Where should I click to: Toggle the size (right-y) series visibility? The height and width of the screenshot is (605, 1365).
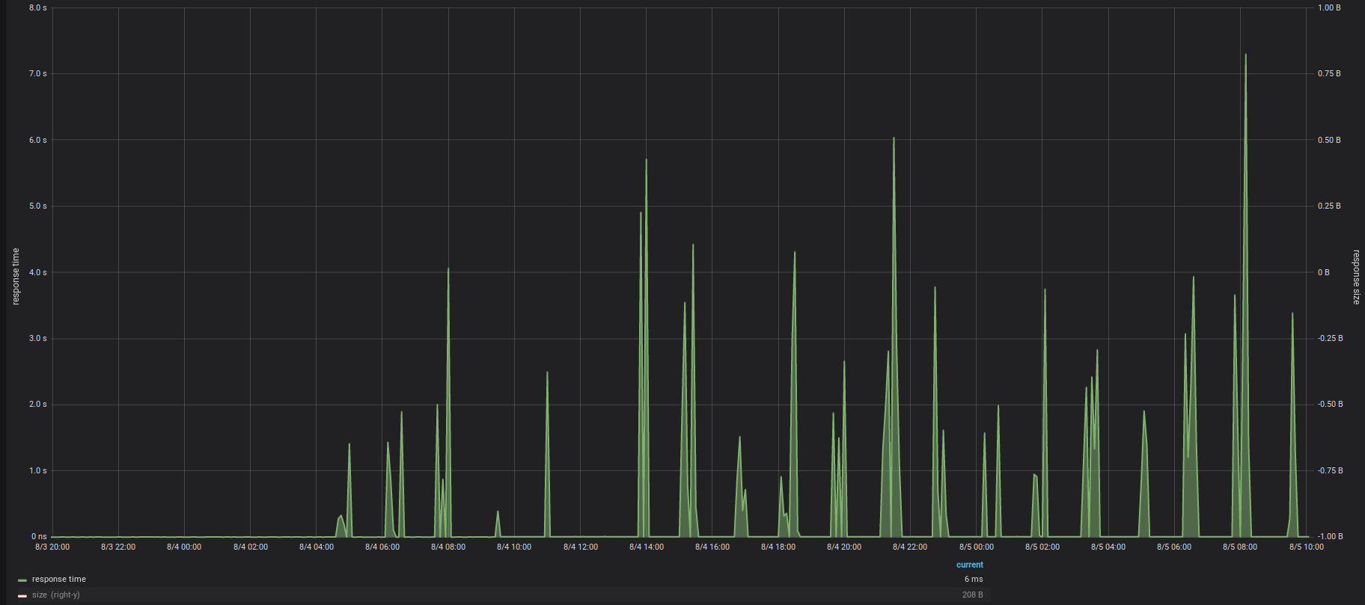click(x=55, y=595)
